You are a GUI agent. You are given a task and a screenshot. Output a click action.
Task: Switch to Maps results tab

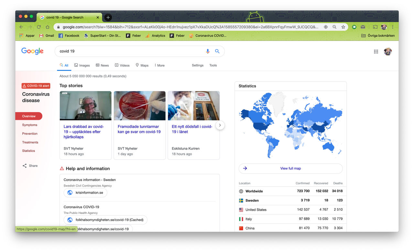pos(142,65)
